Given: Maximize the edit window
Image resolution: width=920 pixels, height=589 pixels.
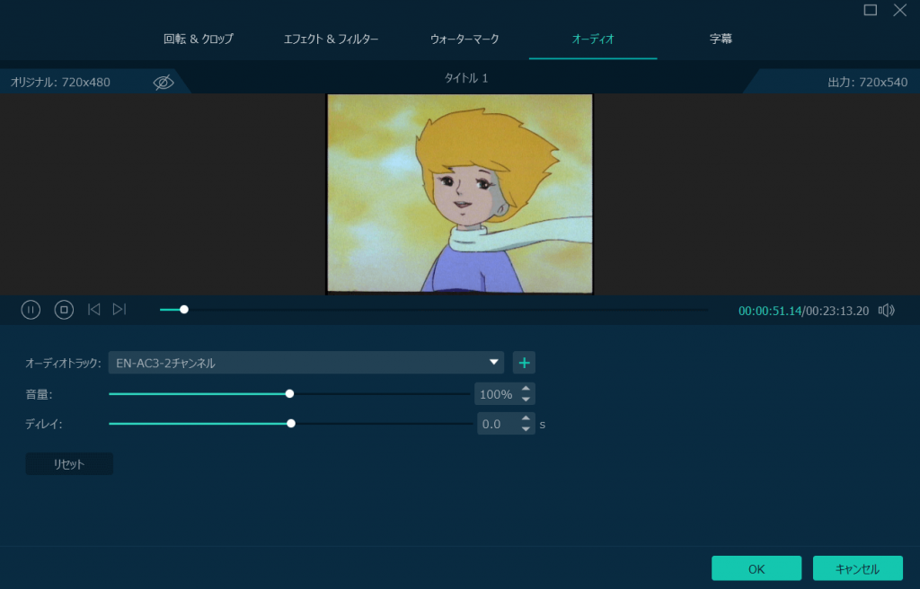Looking at the screenshot, I should click(x=870, y=10).
